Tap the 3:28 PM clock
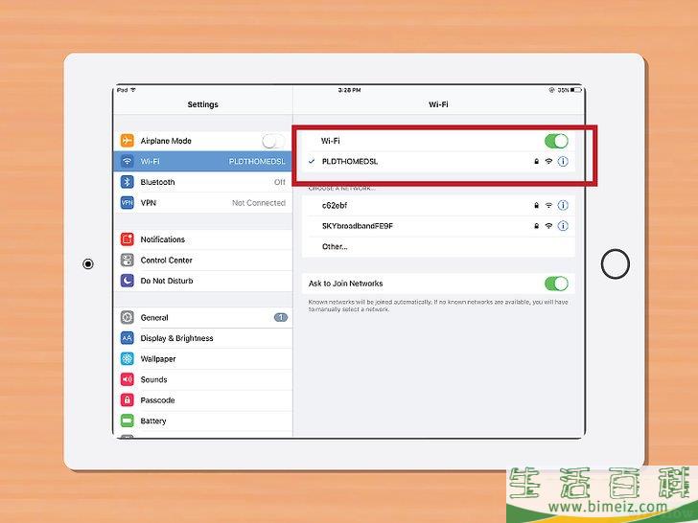 click(x=349, y=90)
